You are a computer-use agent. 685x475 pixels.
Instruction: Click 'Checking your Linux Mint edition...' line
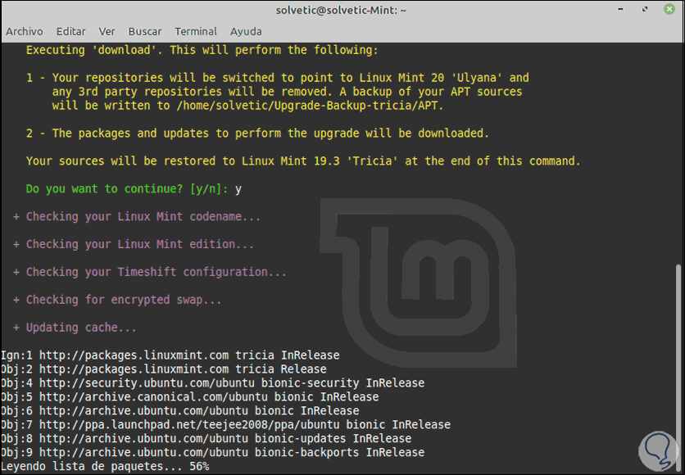tap(134, 244)
